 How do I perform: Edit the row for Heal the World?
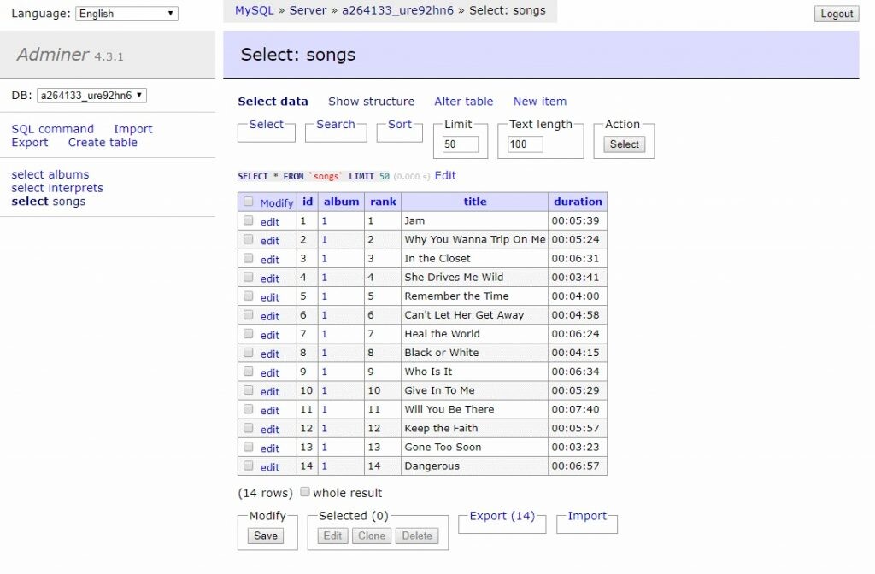pyautogui.click(x=269, y=333)
